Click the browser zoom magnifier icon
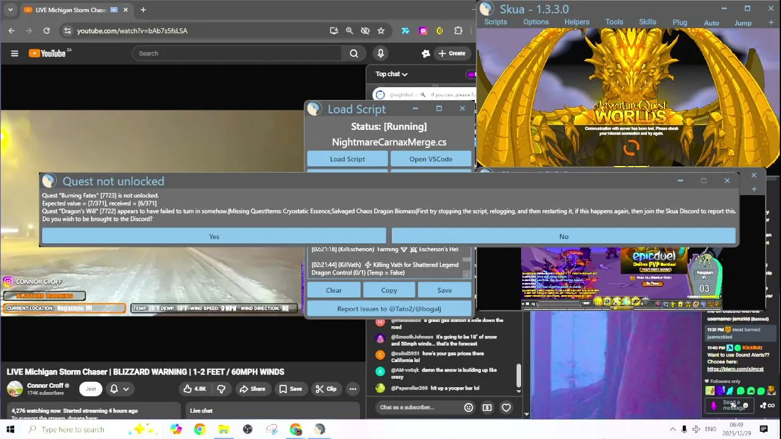Viewport: 781px width, 439px height. [x=349, y=30]
